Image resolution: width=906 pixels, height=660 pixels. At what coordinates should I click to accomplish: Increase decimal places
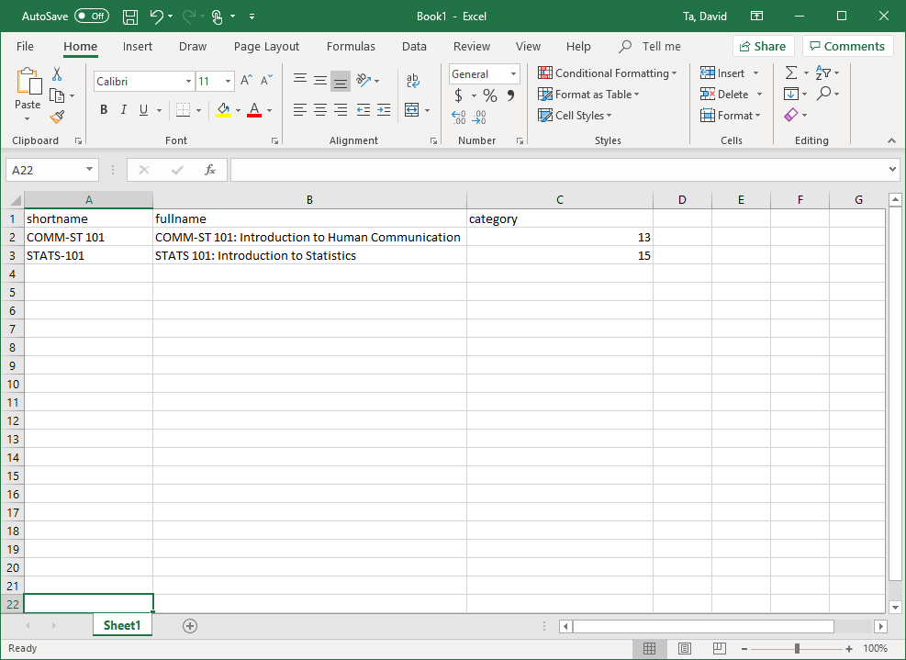tap(459, 117)
